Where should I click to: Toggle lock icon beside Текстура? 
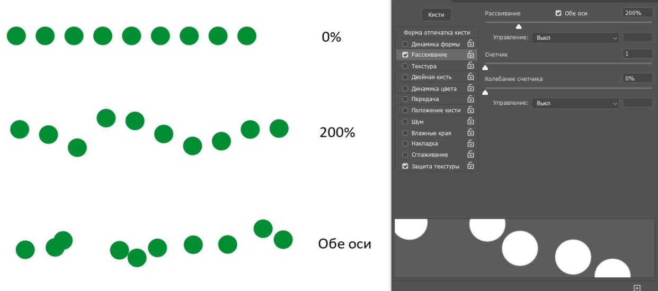coord(470,66)
